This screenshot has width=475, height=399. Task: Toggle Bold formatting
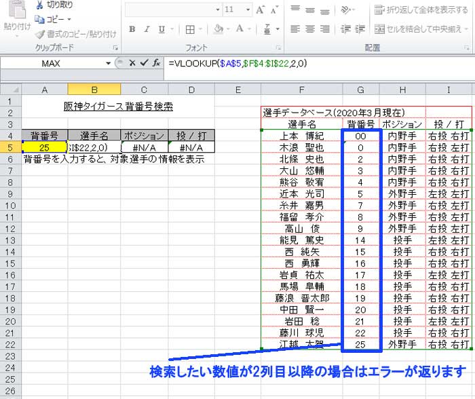pyautogui.click(x=132, y=29)
